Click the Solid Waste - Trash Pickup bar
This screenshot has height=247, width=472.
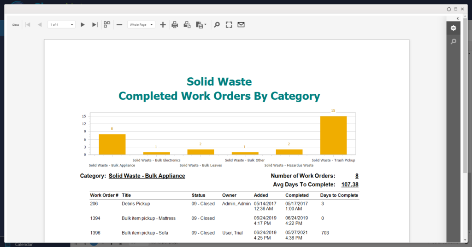coord(333,136)
